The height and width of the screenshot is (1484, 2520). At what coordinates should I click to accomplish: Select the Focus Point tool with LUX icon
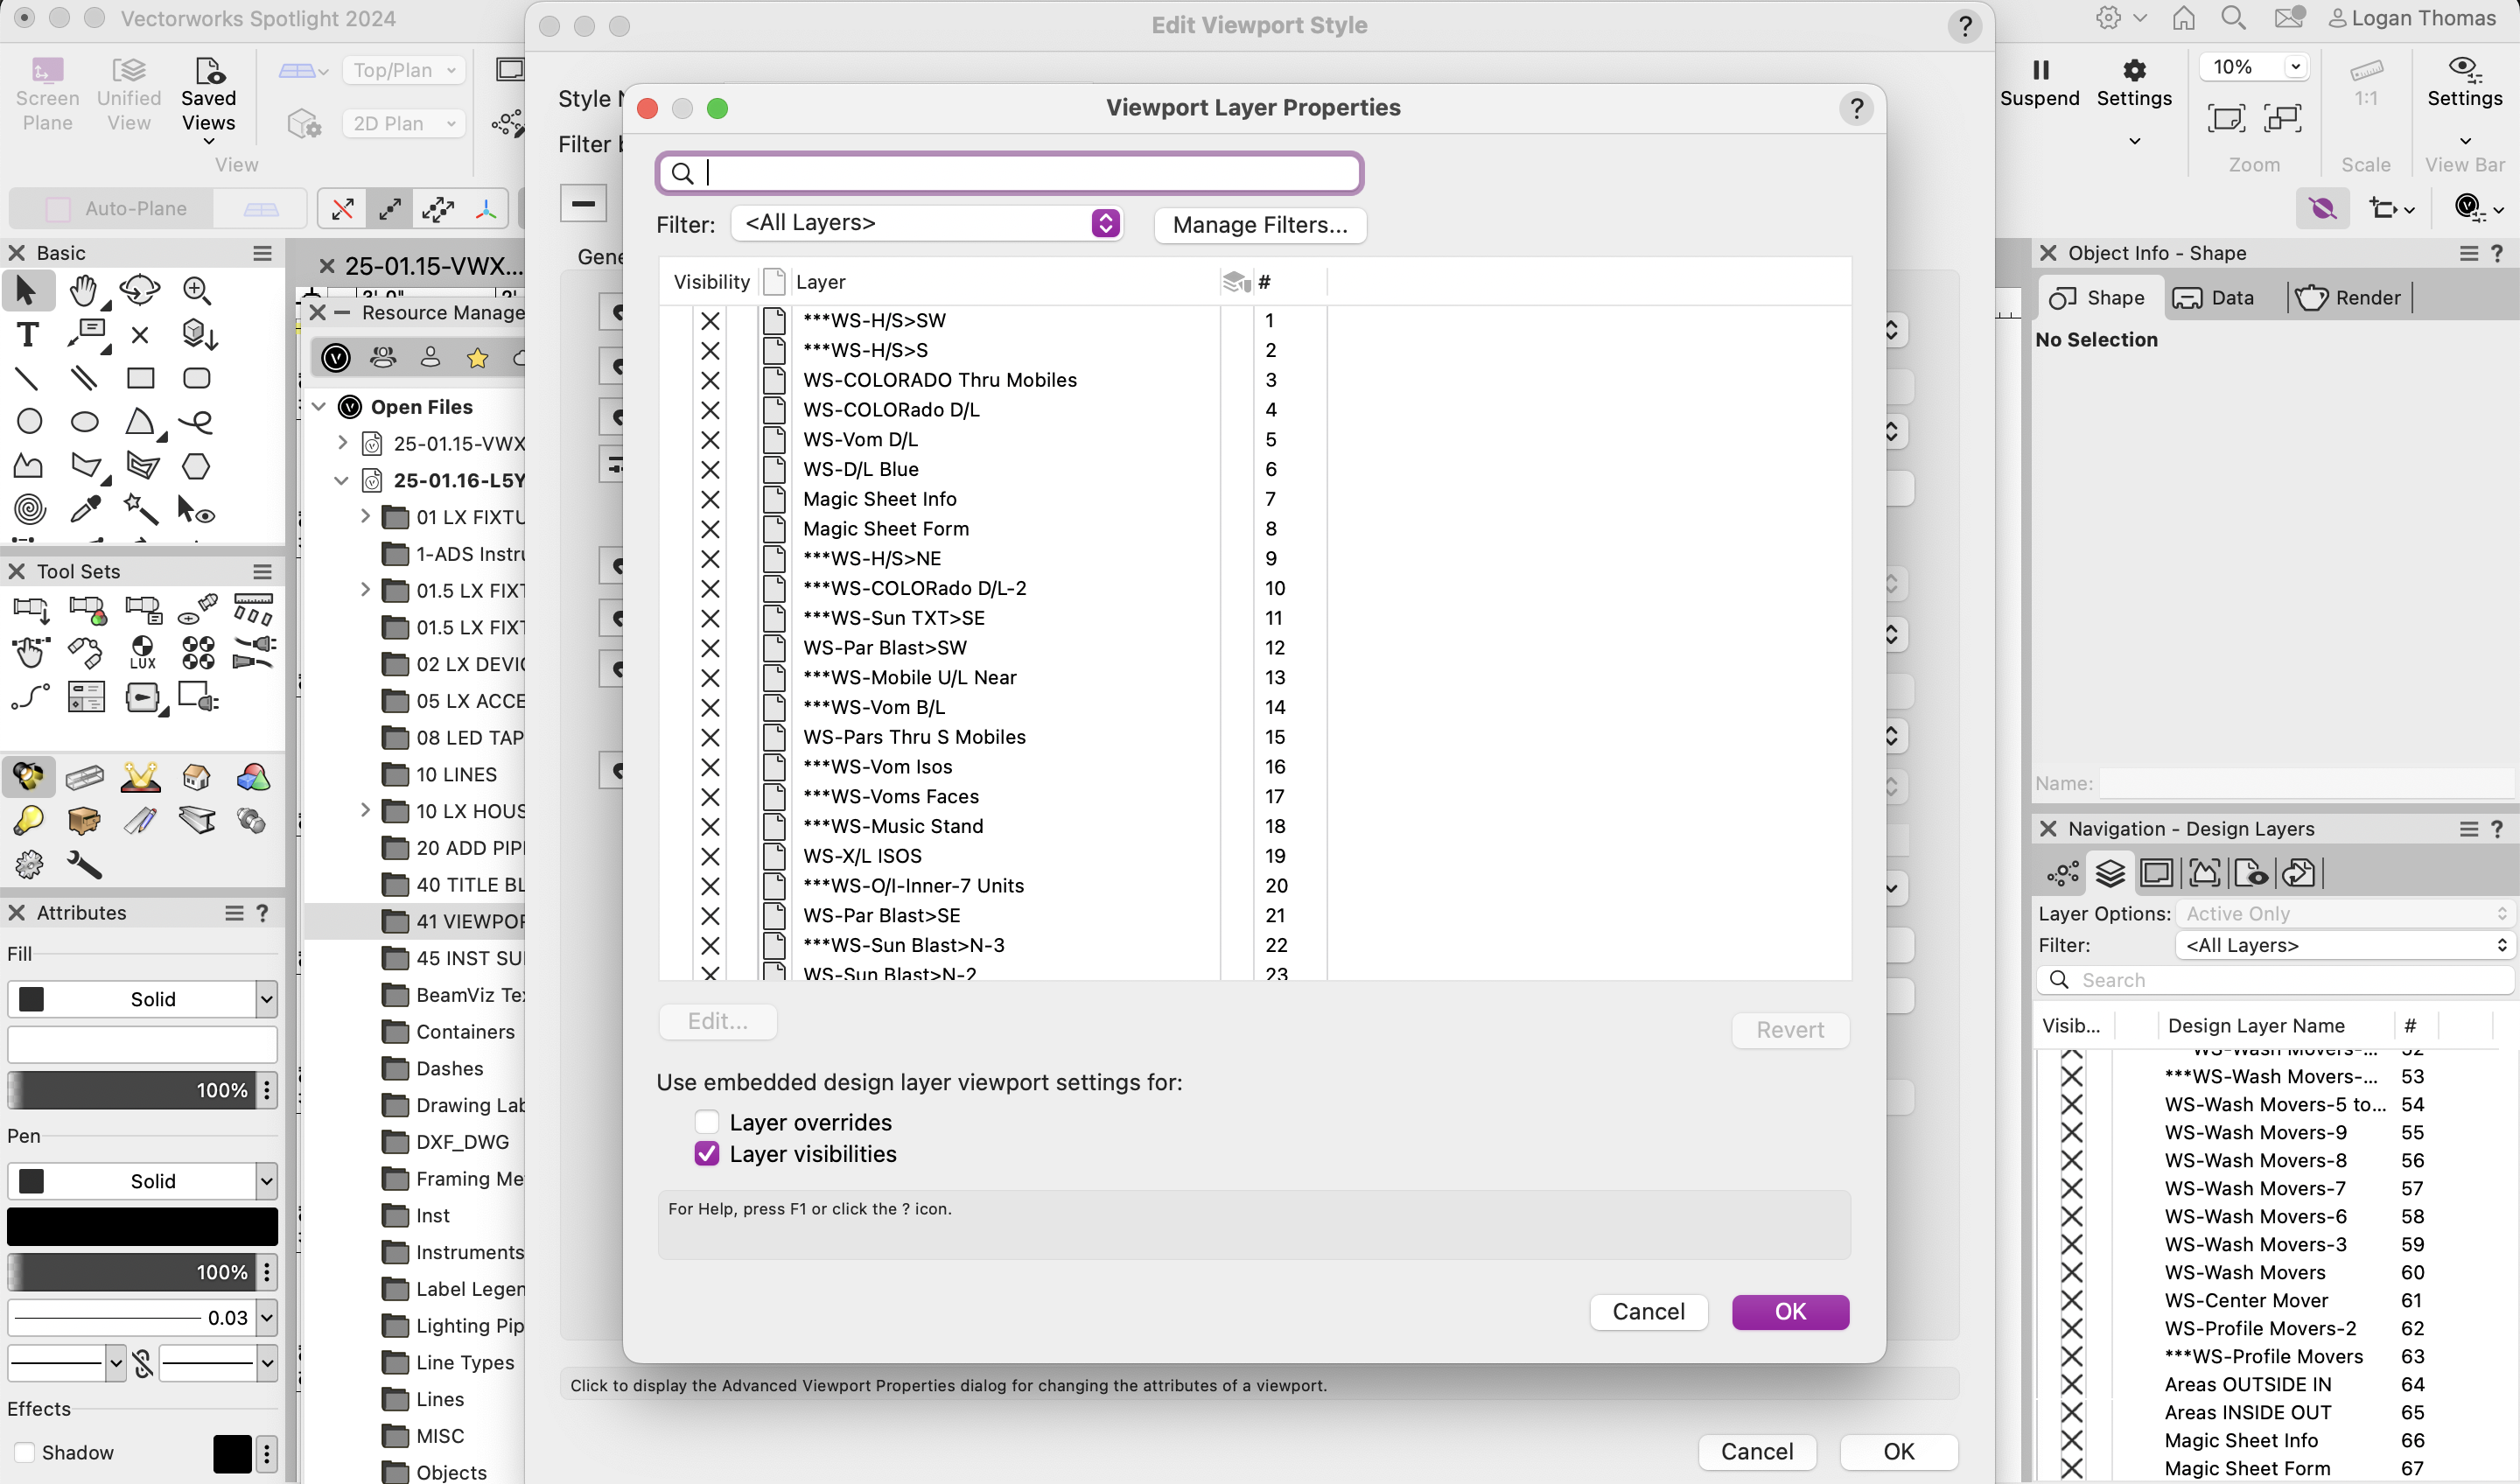click(x=142, y=652)
